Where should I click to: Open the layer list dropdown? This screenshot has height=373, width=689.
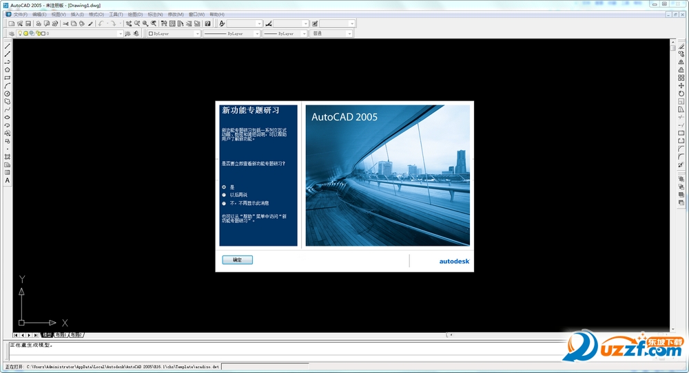[x=120, y=33]
